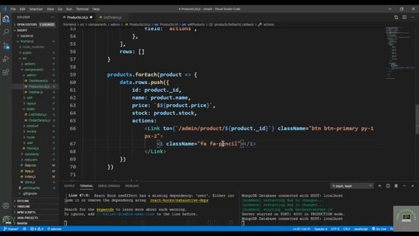419x236 pixels.
Task: Expand the NPM Scripts section
Action: point(26,212)
